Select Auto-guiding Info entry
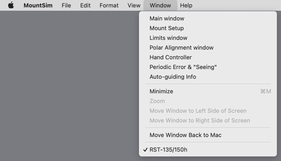The width and height of the screenshot is (281, 161). pyautogui.click(x=208, y=77)
